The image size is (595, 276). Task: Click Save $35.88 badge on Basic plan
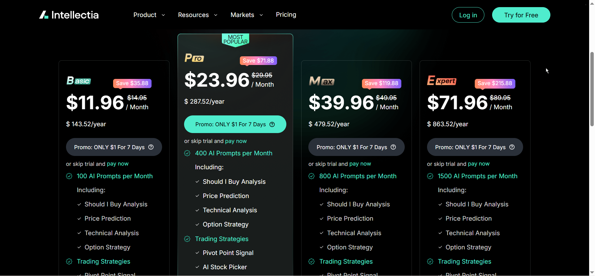132,83
